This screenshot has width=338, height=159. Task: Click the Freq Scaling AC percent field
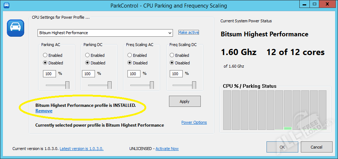[x=134, y=74]
